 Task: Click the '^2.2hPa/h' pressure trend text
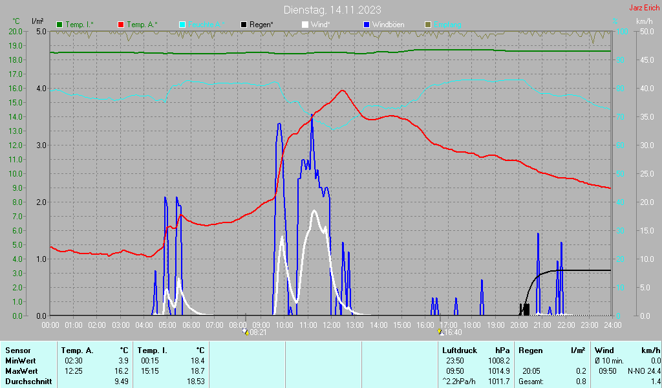tap(459, 382)
